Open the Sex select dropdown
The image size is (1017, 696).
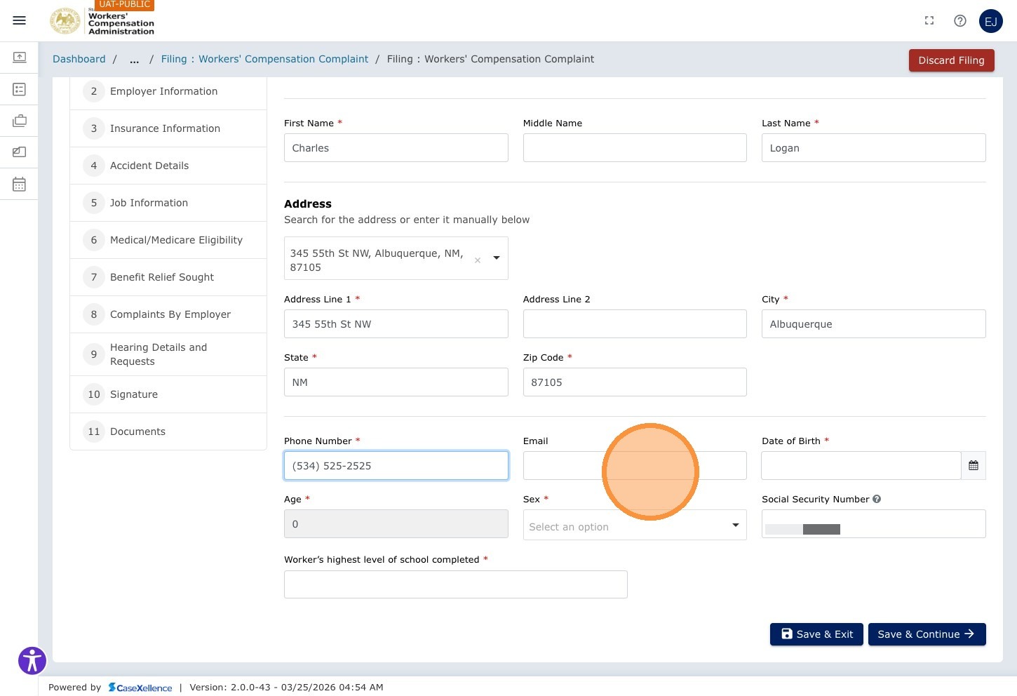pos(635,526)
